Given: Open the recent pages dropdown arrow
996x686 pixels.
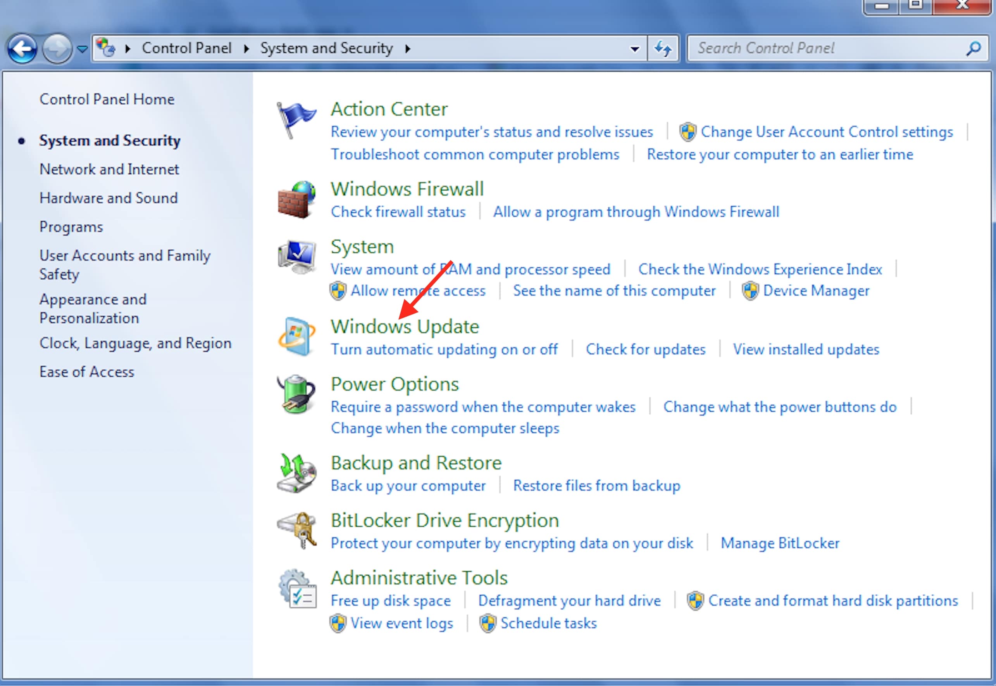Looking at the screenshot, I should pos(82,49).
